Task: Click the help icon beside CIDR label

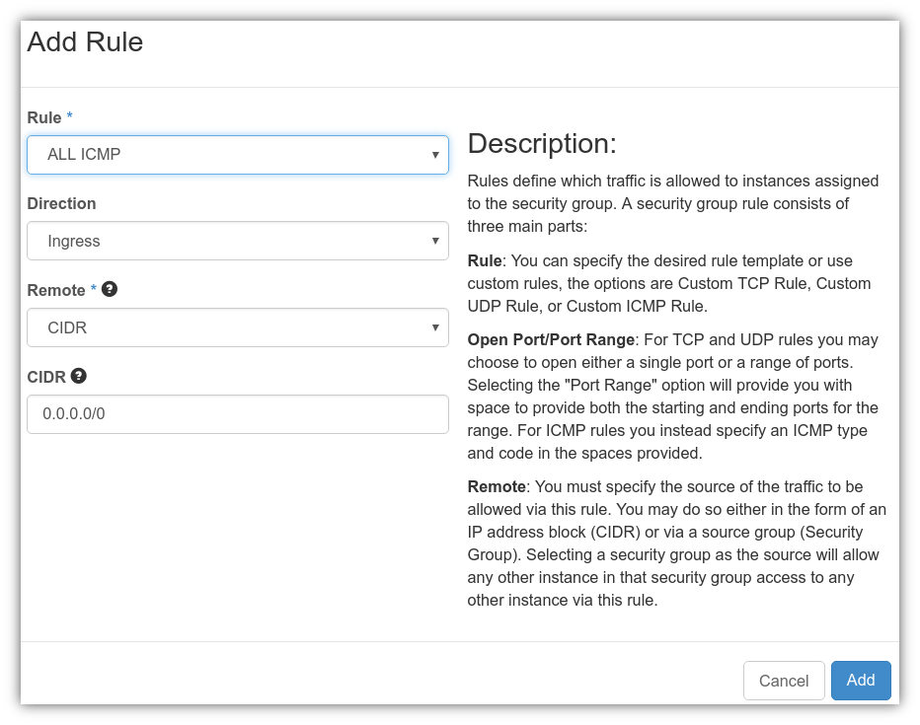Action: coord(79,376)
